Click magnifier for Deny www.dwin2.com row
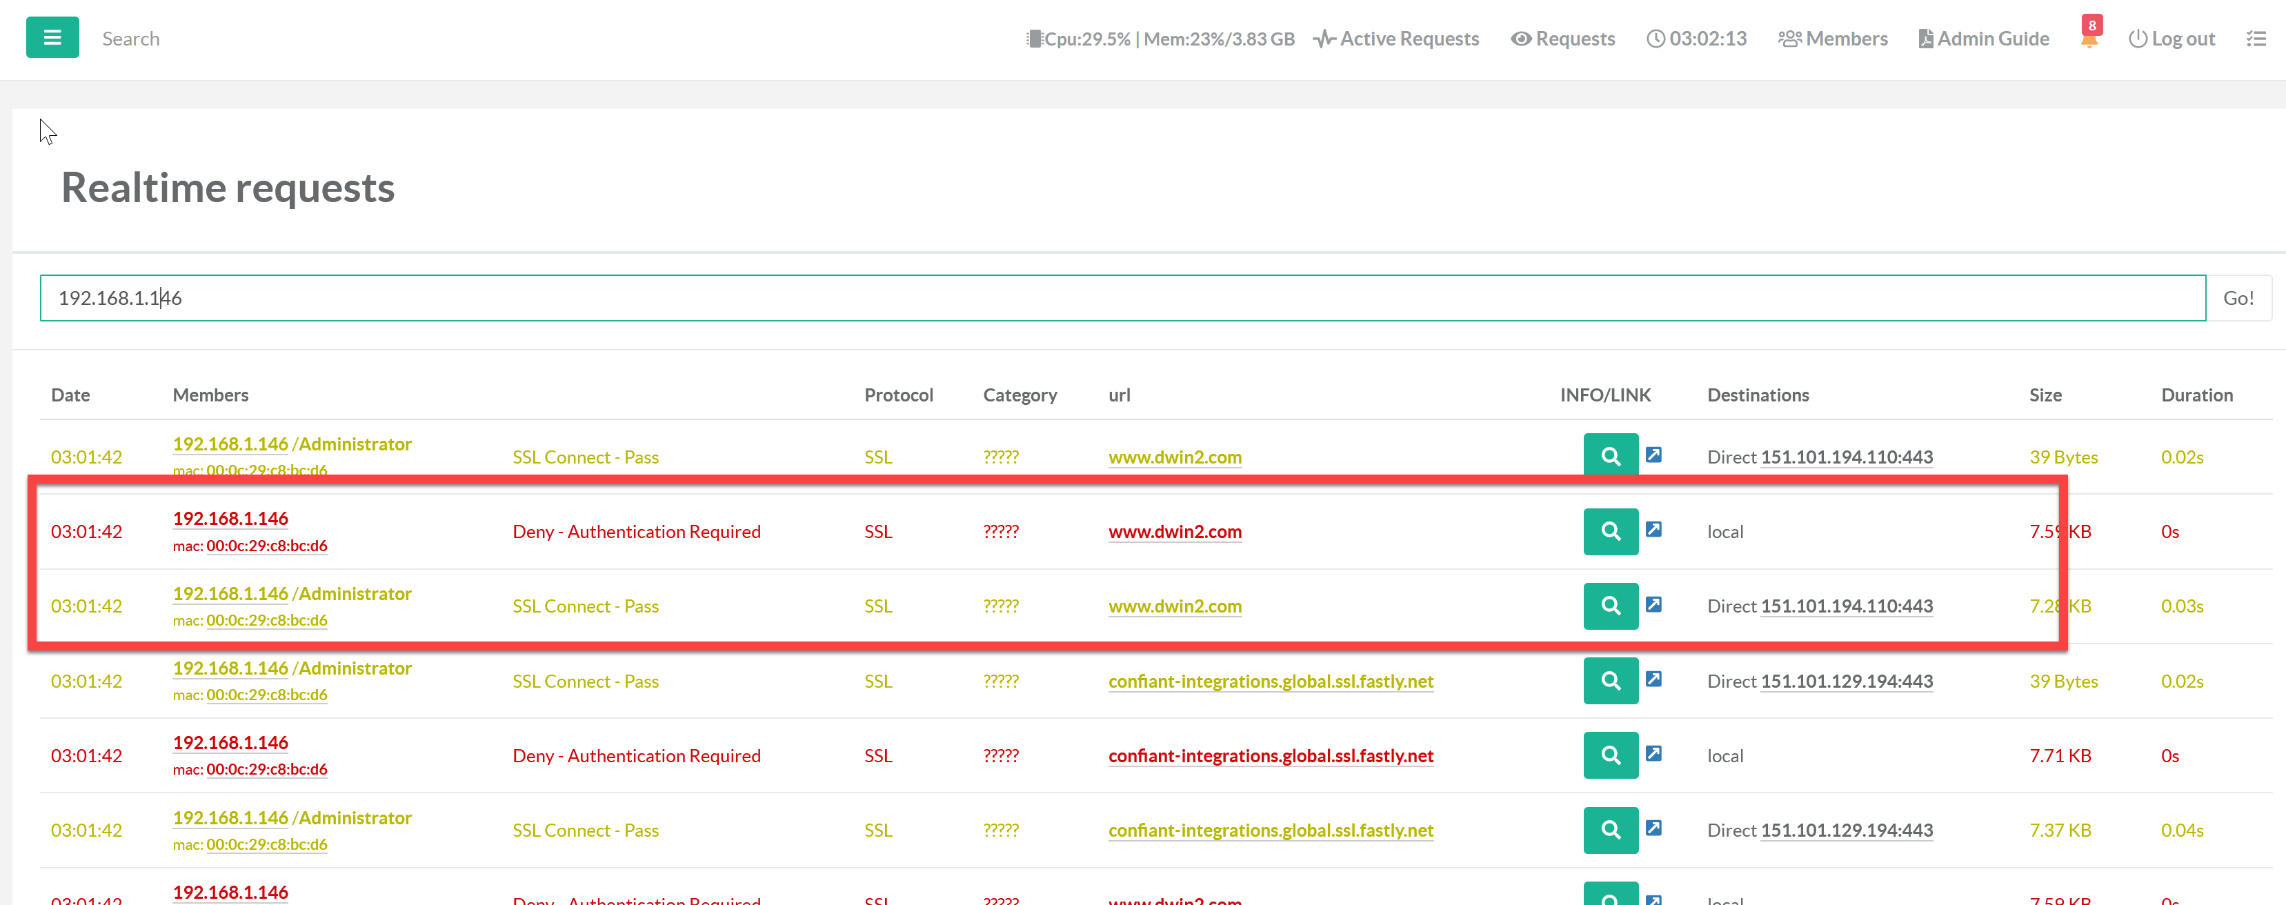Viewport: 2286px width, 905px height. click(1610, 530)
